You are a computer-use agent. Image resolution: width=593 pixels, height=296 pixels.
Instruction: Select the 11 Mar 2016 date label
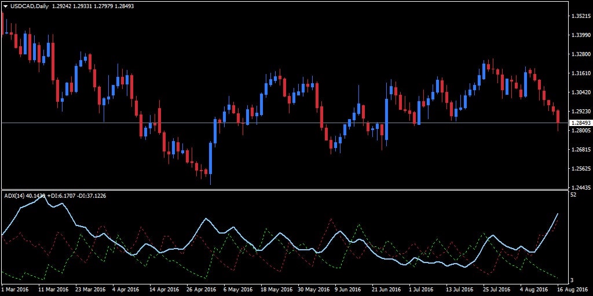pyautogui.click(x=53, y=290)
